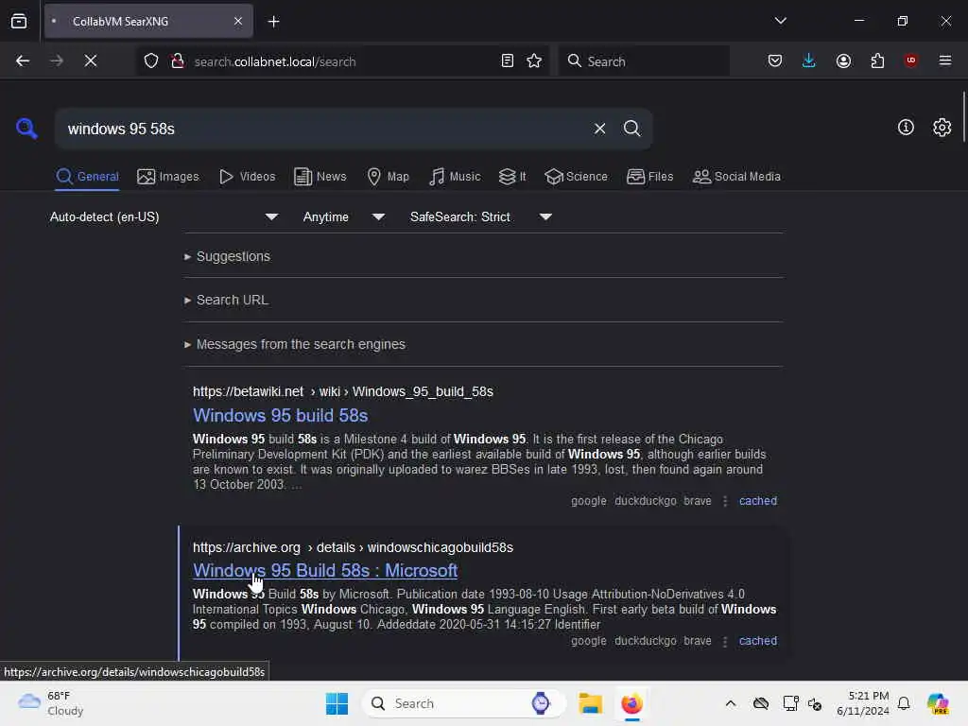This screenshot has width=968, height=726.
Task: Switch to the Videos category
Action: (247, 177)
